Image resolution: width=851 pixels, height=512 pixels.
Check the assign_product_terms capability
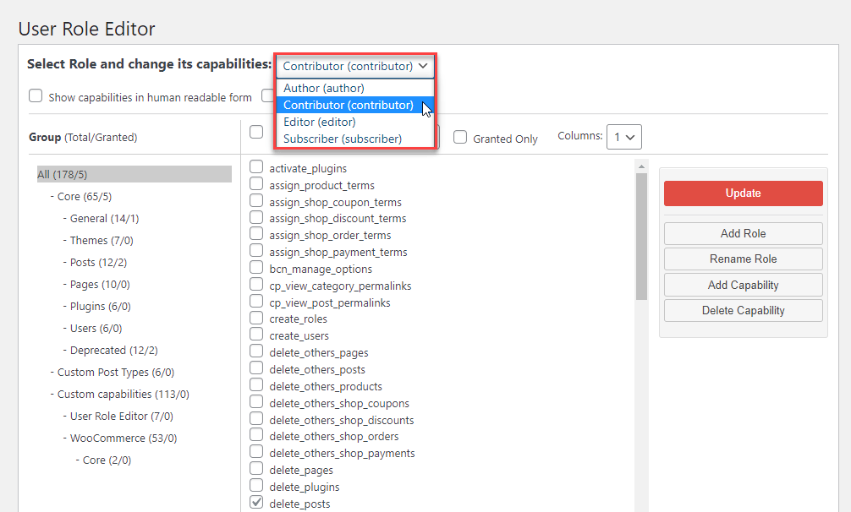256,183
